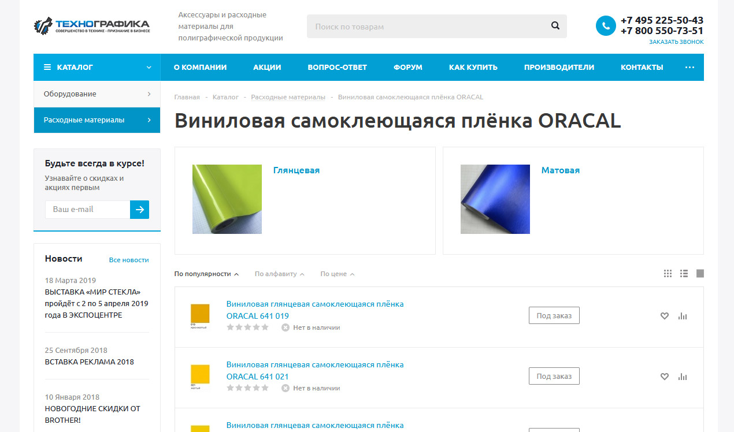Open Акции menu item
Screen dimensions: 734x432
pos(267,68)
